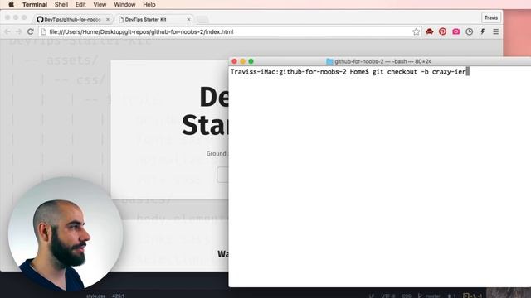Click style.css in the editor status bar

(95, 296)
